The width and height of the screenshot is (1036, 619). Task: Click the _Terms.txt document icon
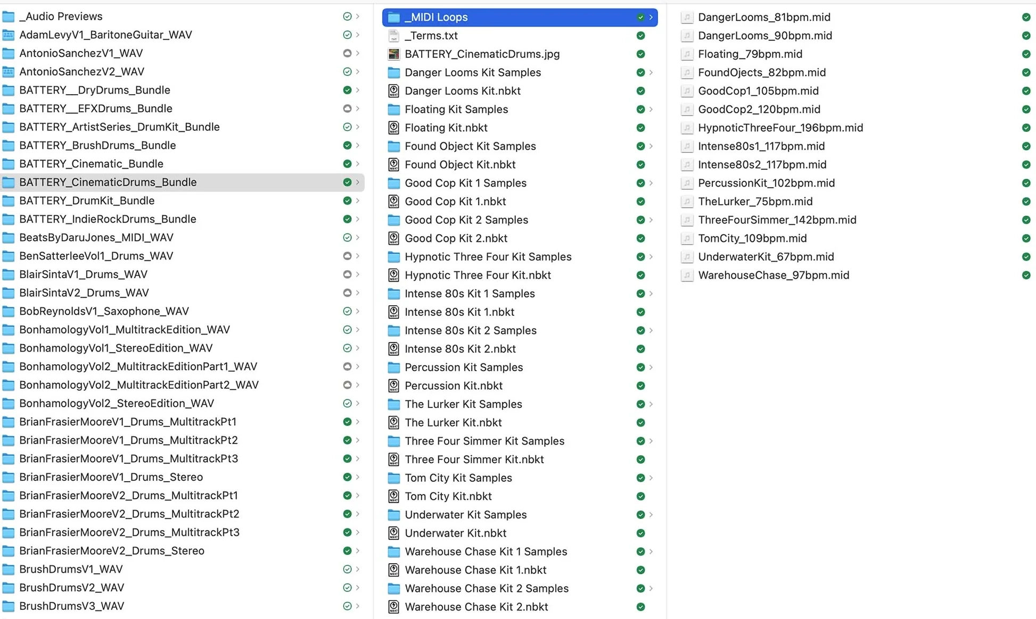[393, 36]
